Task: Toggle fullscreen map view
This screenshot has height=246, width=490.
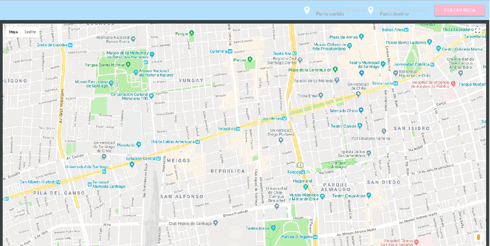Action: click(x=478, y=31)
